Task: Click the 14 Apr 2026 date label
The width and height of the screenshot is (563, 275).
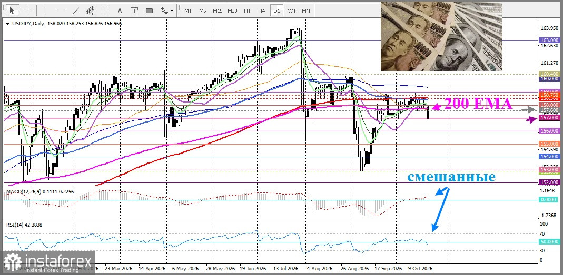Action: [152, 268]
